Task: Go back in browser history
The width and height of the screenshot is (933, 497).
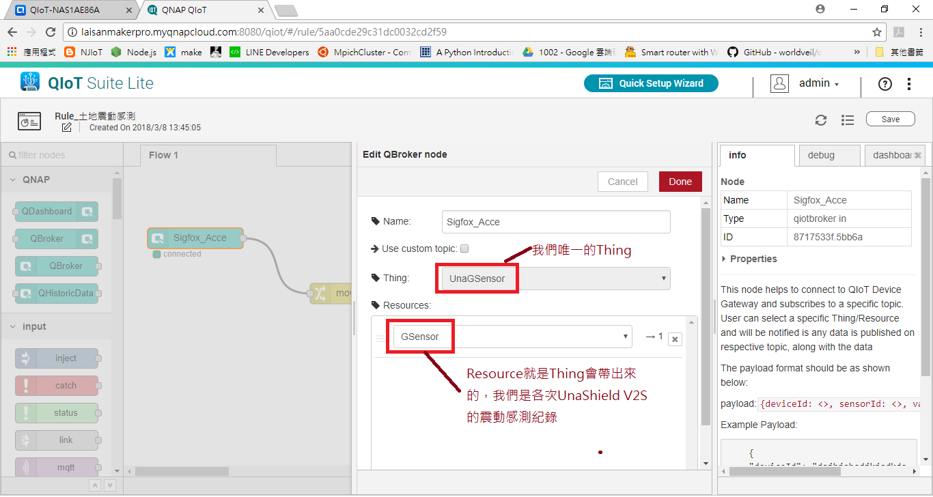Action: tap(12, 32)
